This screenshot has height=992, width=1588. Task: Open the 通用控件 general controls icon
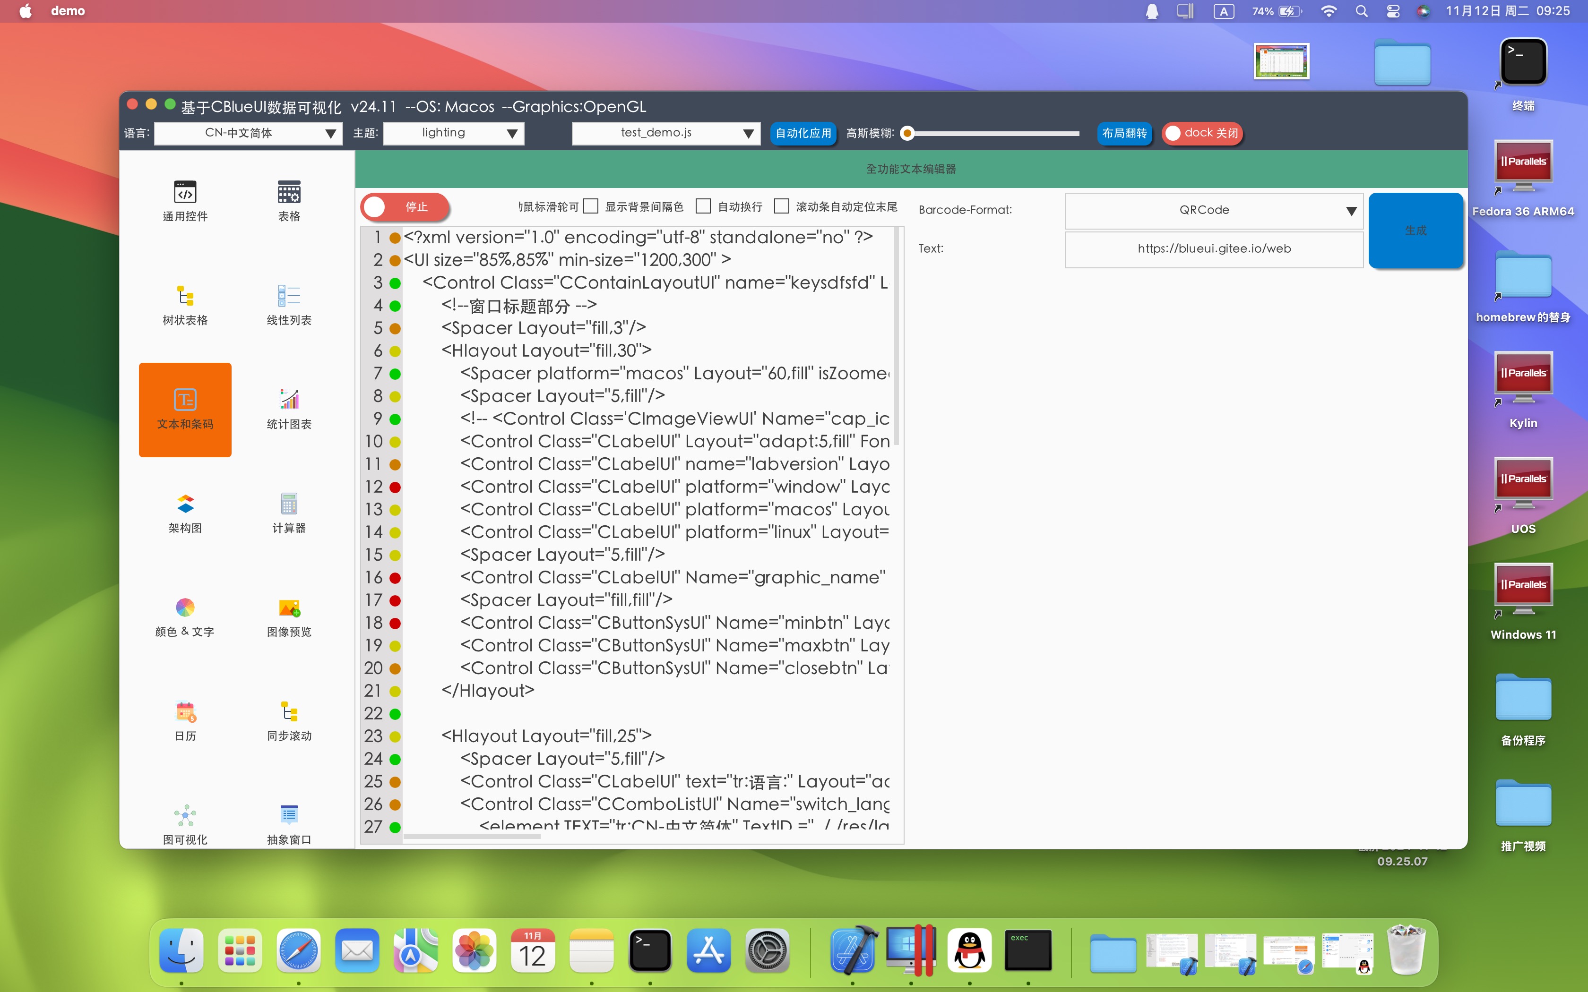[x=185, y=192]
